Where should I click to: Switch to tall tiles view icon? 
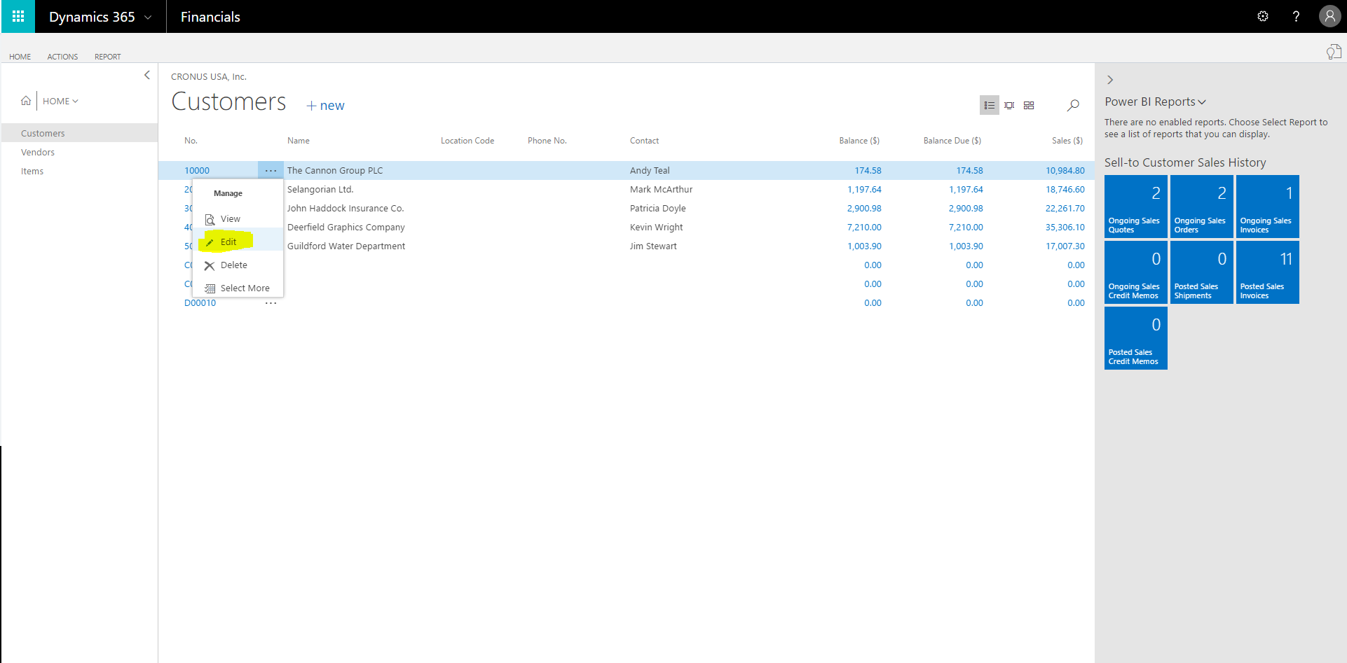(1009, 105)
